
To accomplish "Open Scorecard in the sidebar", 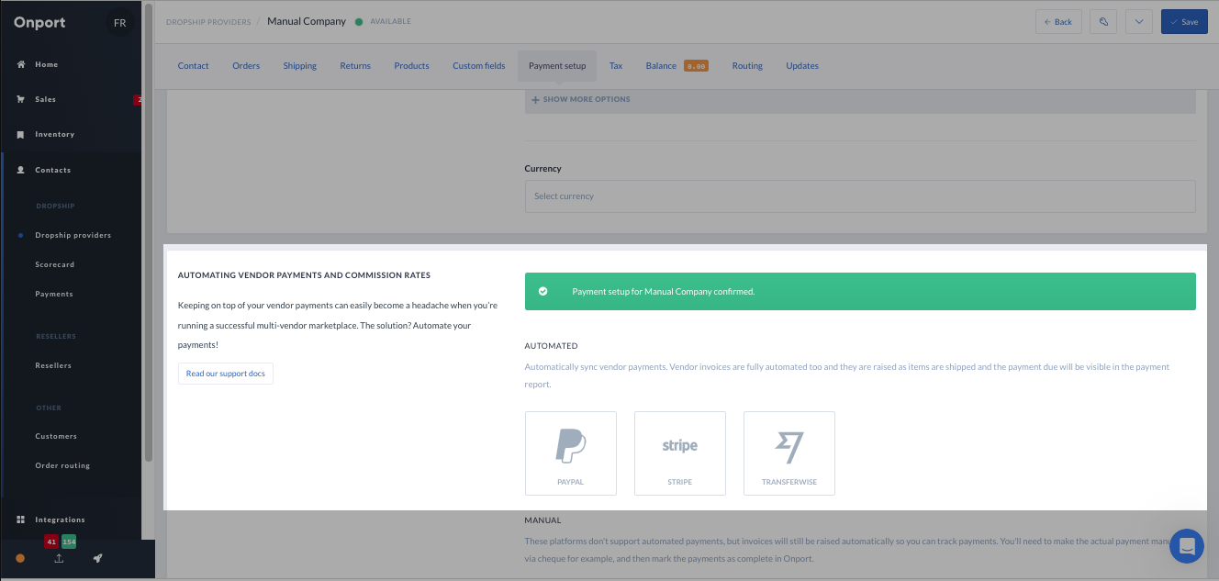I will pos(54,264).
